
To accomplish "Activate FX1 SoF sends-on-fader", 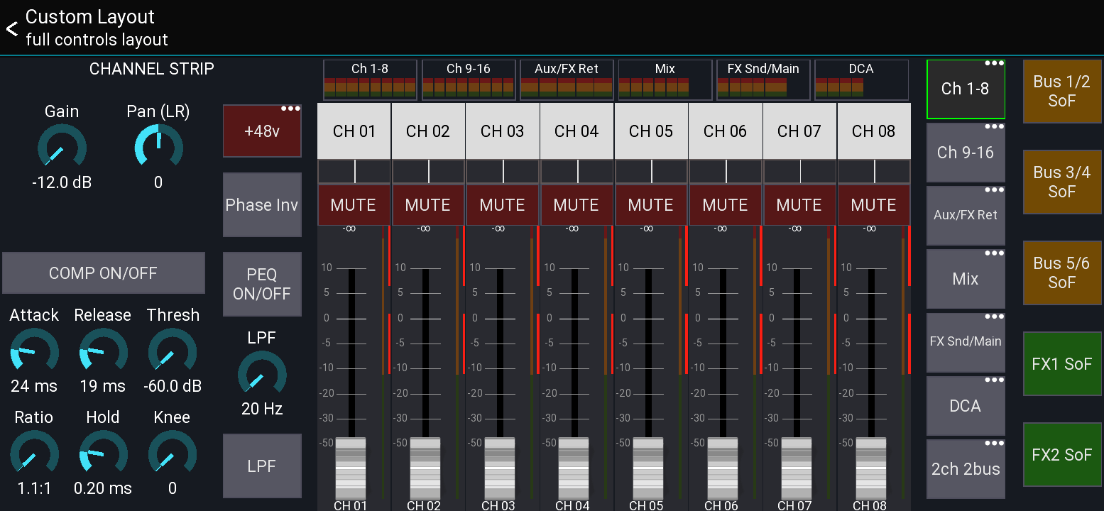I will coord(1062,364).
